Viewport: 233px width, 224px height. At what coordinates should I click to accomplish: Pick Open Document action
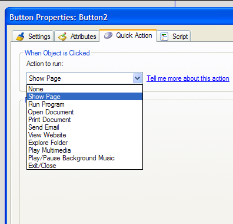(x=85, y=112)
